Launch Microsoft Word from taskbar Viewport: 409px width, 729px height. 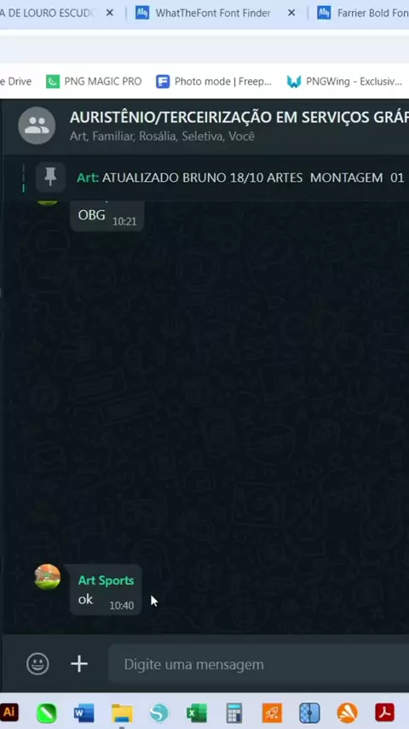(x=84, y=713)
